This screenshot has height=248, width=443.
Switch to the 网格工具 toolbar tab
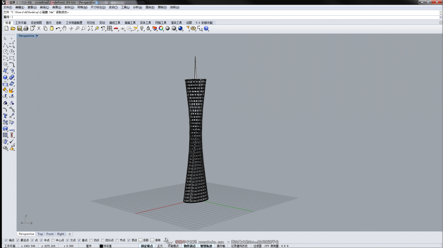[x=161, y=23]
